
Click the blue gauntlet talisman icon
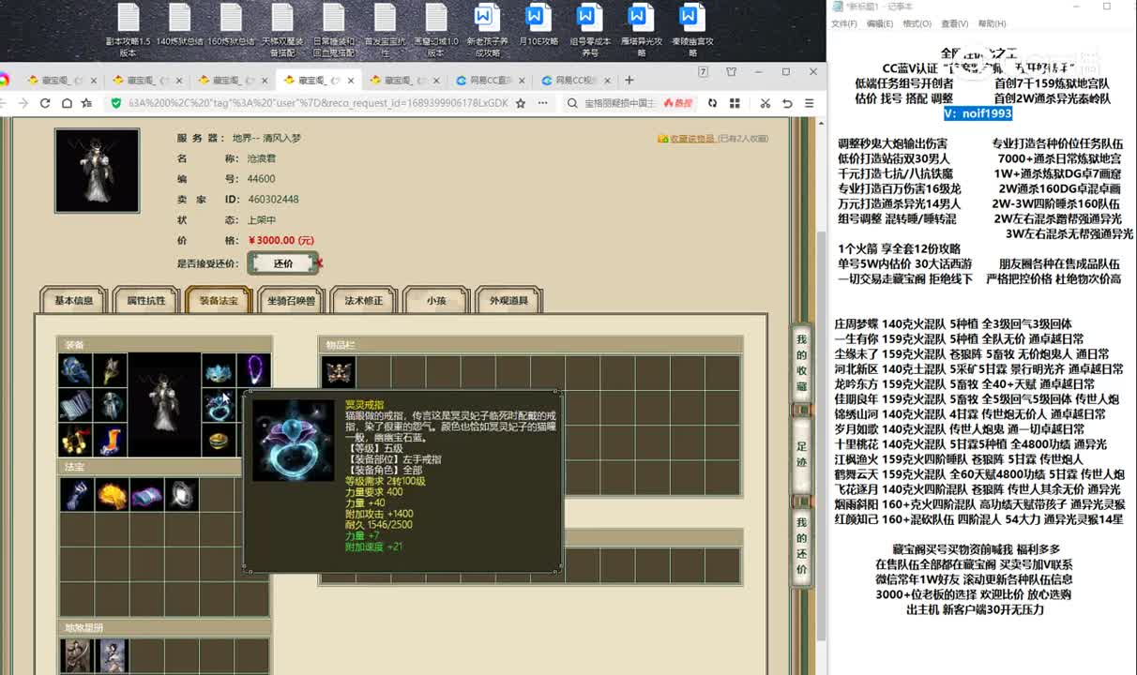(x=77, y=495)
